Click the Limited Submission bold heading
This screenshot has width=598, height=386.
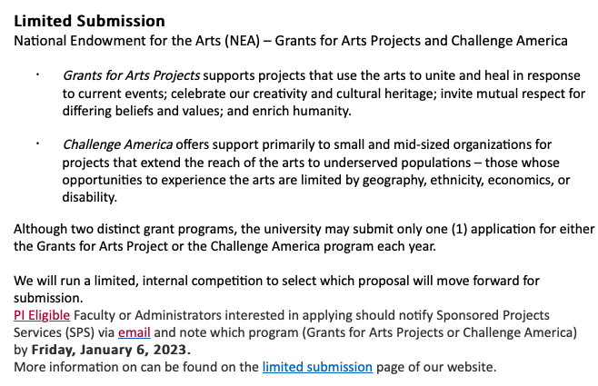point(89,21)
